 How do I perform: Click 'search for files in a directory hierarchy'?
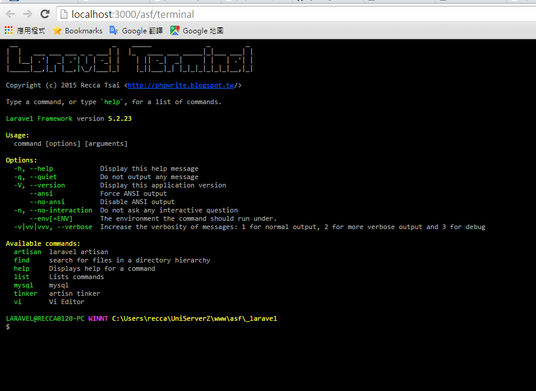coord(130,260)
